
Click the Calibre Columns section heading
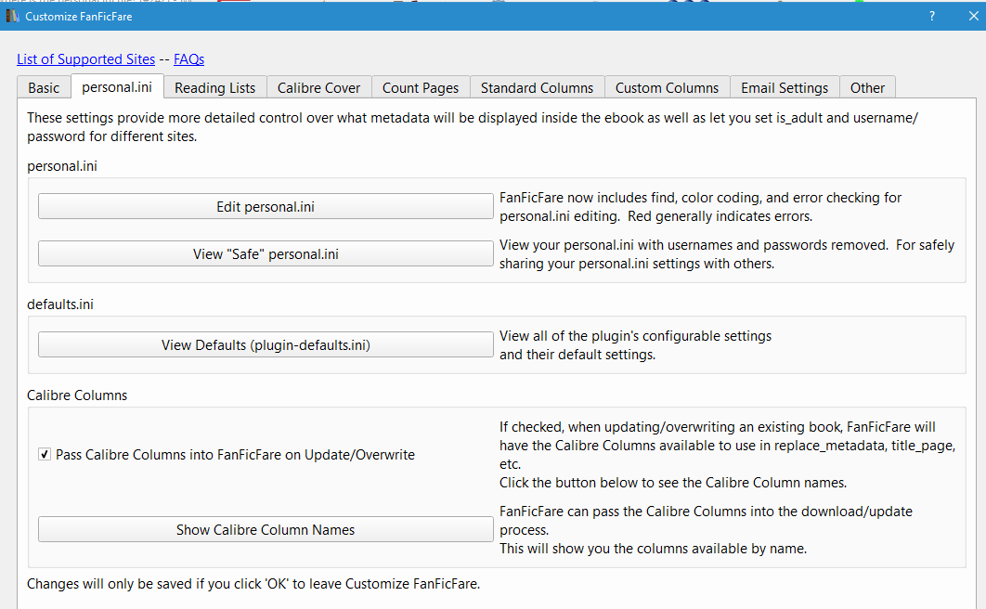pyautogui.click(x=77, y=395)
